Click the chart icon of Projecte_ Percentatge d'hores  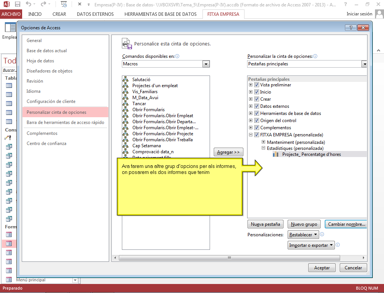click(x=276, y=154)
